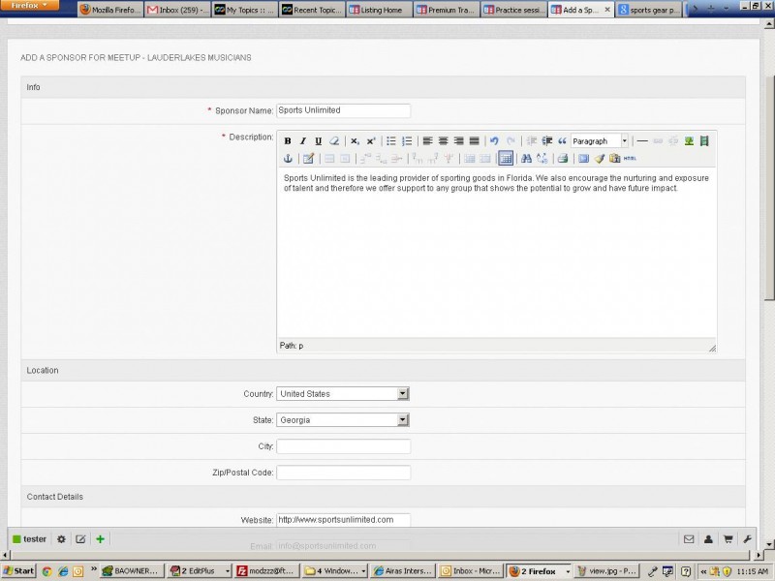
Task: Toggle bold formatting in description editor
Action: [x=288, y=141]
